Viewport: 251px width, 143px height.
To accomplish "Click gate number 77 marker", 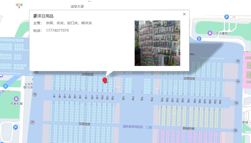I will (x=32, y=122).
